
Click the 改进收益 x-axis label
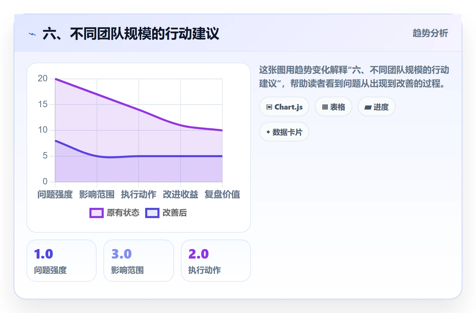181,195
